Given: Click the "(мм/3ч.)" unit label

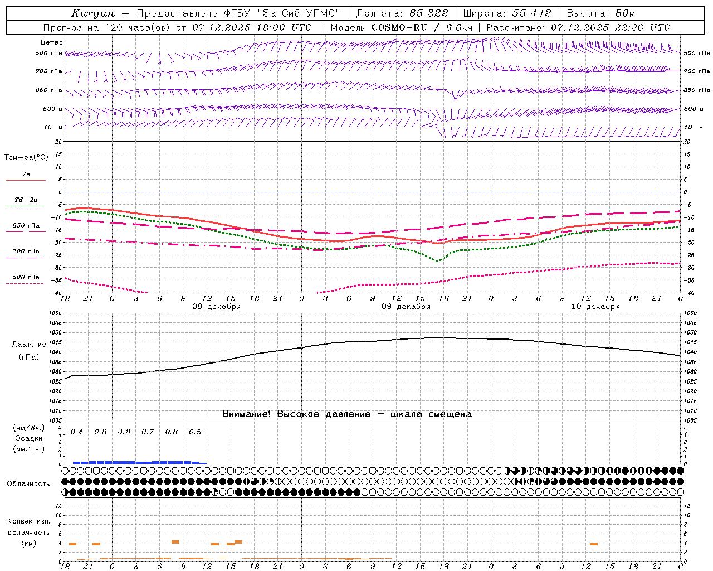Looking at the screenshot, I should [29, 428].
